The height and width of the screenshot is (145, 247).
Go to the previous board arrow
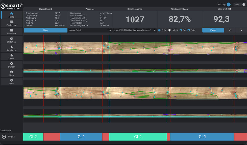pyautogui.click(x=230, y=30)
